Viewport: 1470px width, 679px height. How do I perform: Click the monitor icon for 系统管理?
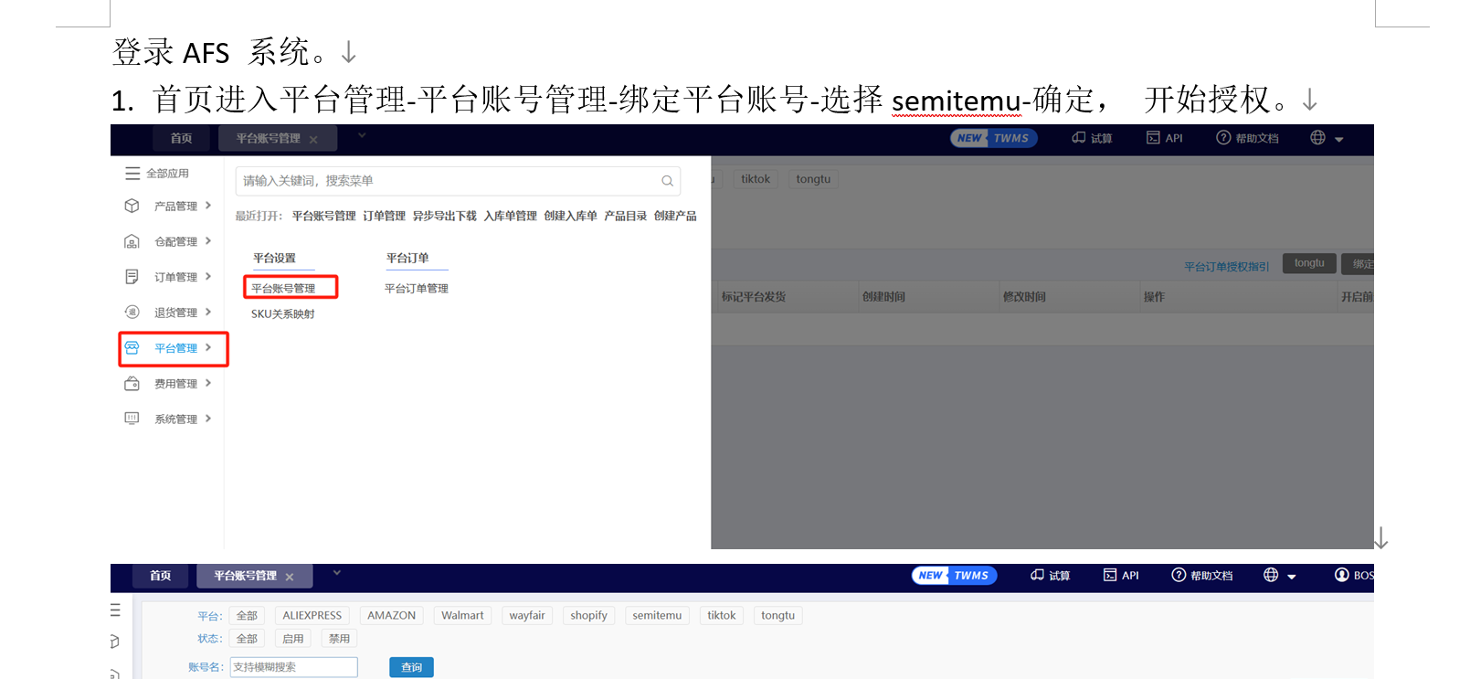point(132,419)
